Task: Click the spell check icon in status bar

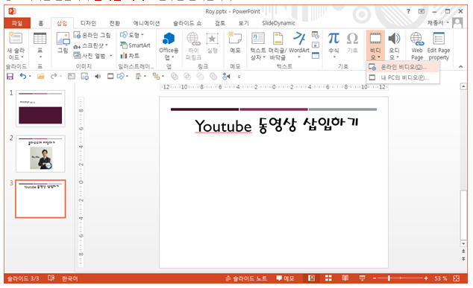Action: click(51, 278)
